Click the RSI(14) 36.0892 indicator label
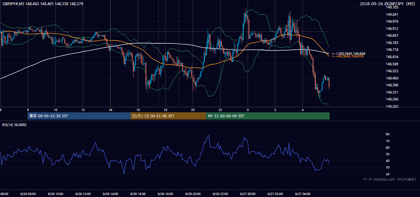 coord(14,125)
